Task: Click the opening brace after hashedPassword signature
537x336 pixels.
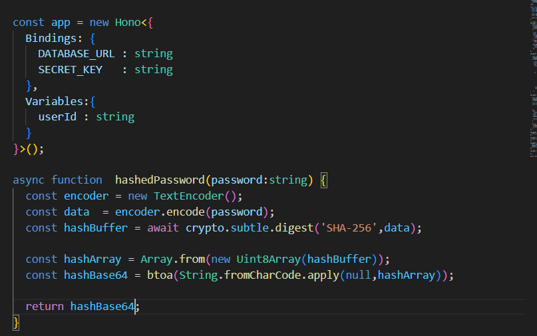Action: pyautogui.click(x=323, y=180)
